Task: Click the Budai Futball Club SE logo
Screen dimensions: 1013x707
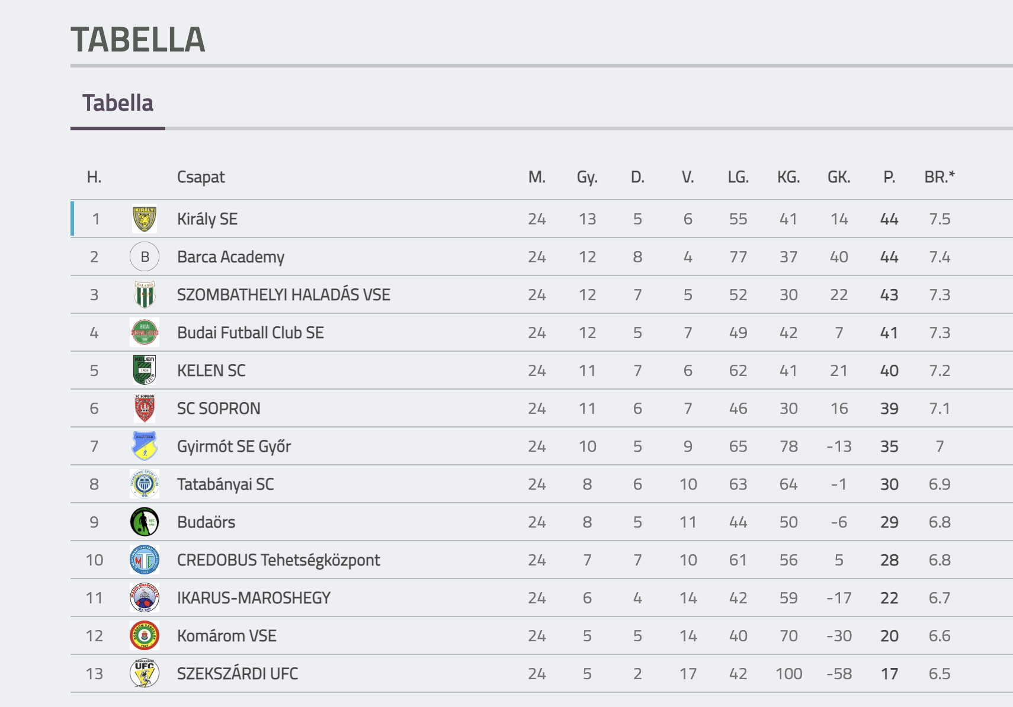Action: (x=145, y=333)
